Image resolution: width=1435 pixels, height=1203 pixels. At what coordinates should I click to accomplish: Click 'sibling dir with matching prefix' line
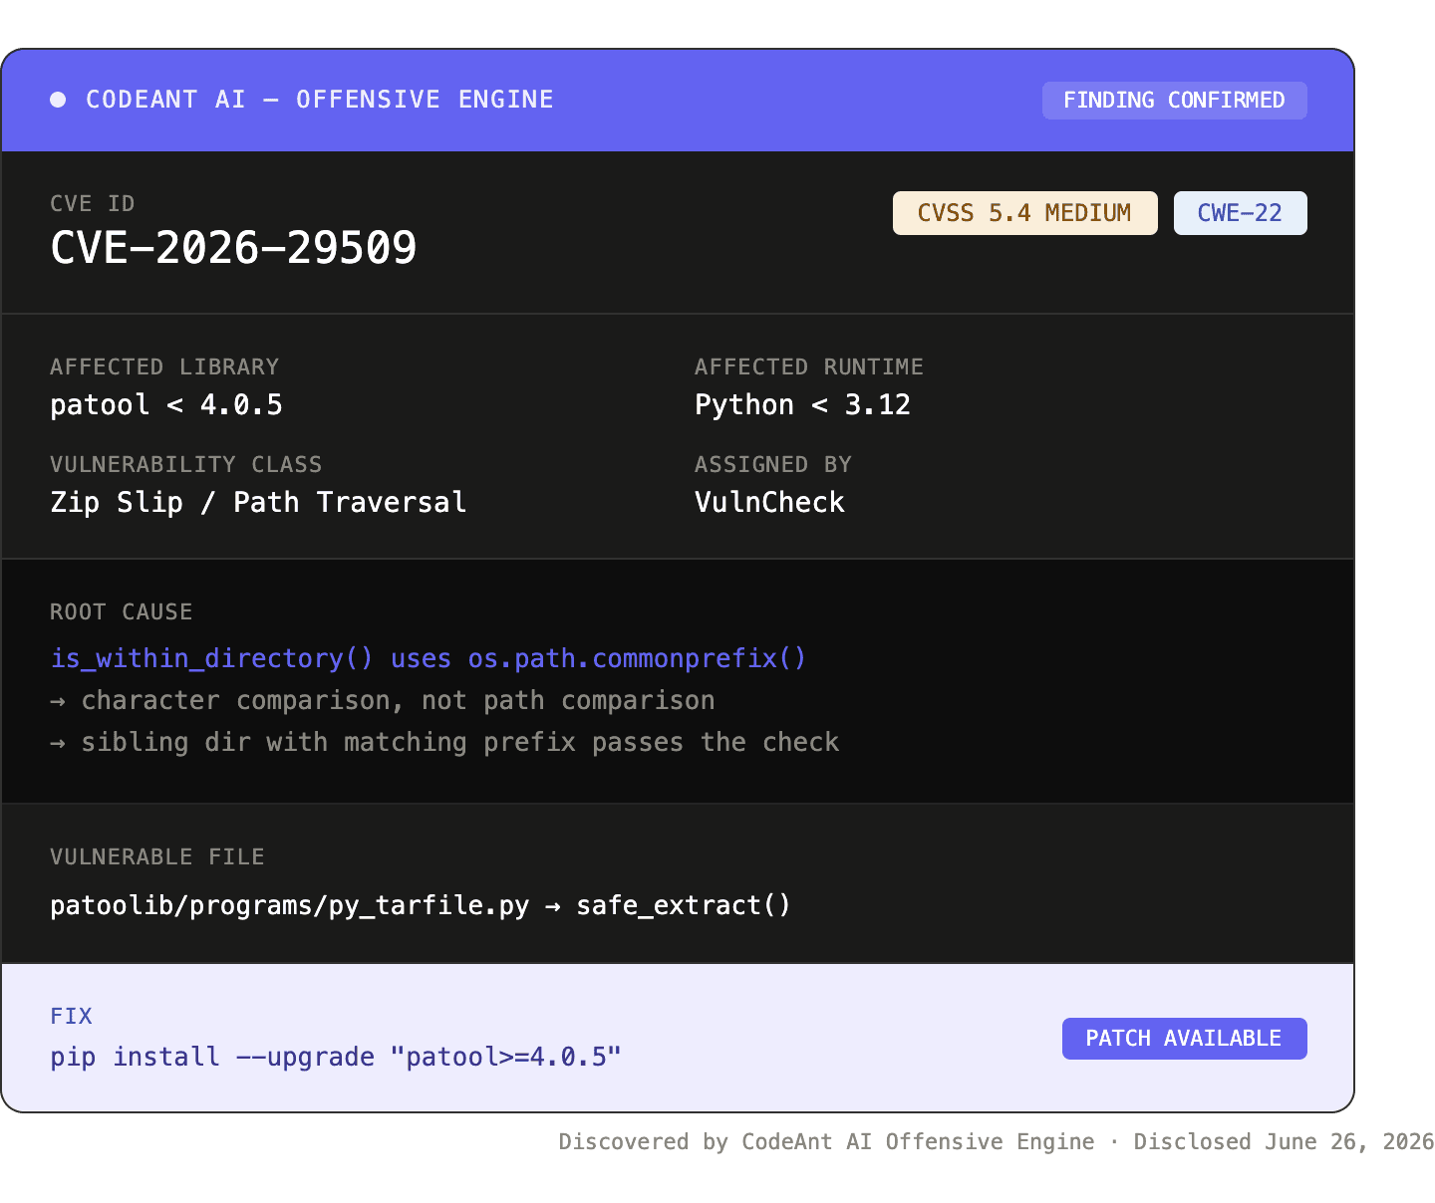pos(444,743)
